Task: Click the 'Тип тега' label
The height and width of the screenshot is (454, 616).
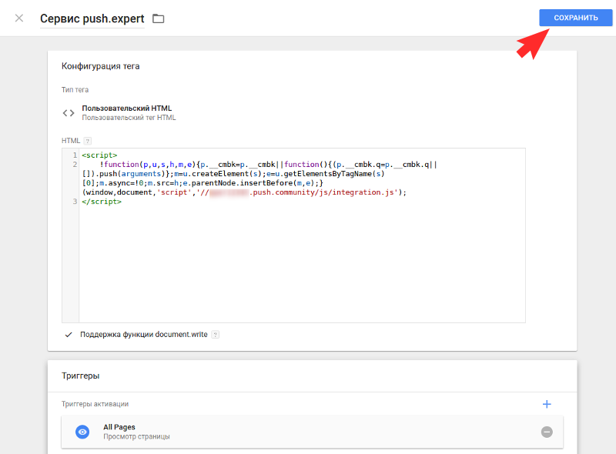Action: point(75,90)
